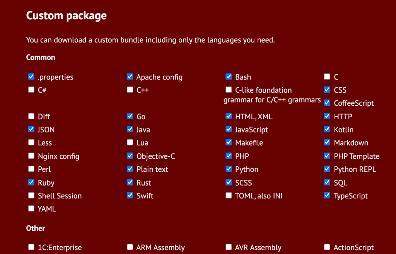The image size is (396, 254).
Task: Uncheck HTML, XML checkbox
Action: 229,116
